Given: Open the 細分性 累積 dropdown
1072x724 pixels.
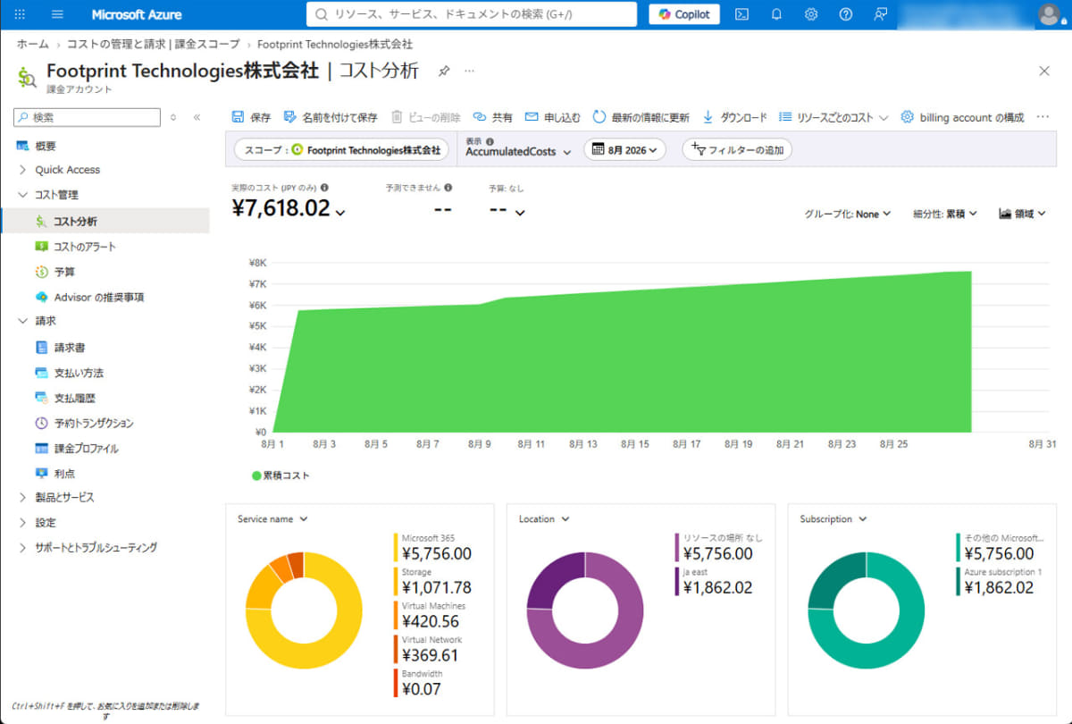Looking at the screenshot, I should point(945,214).
